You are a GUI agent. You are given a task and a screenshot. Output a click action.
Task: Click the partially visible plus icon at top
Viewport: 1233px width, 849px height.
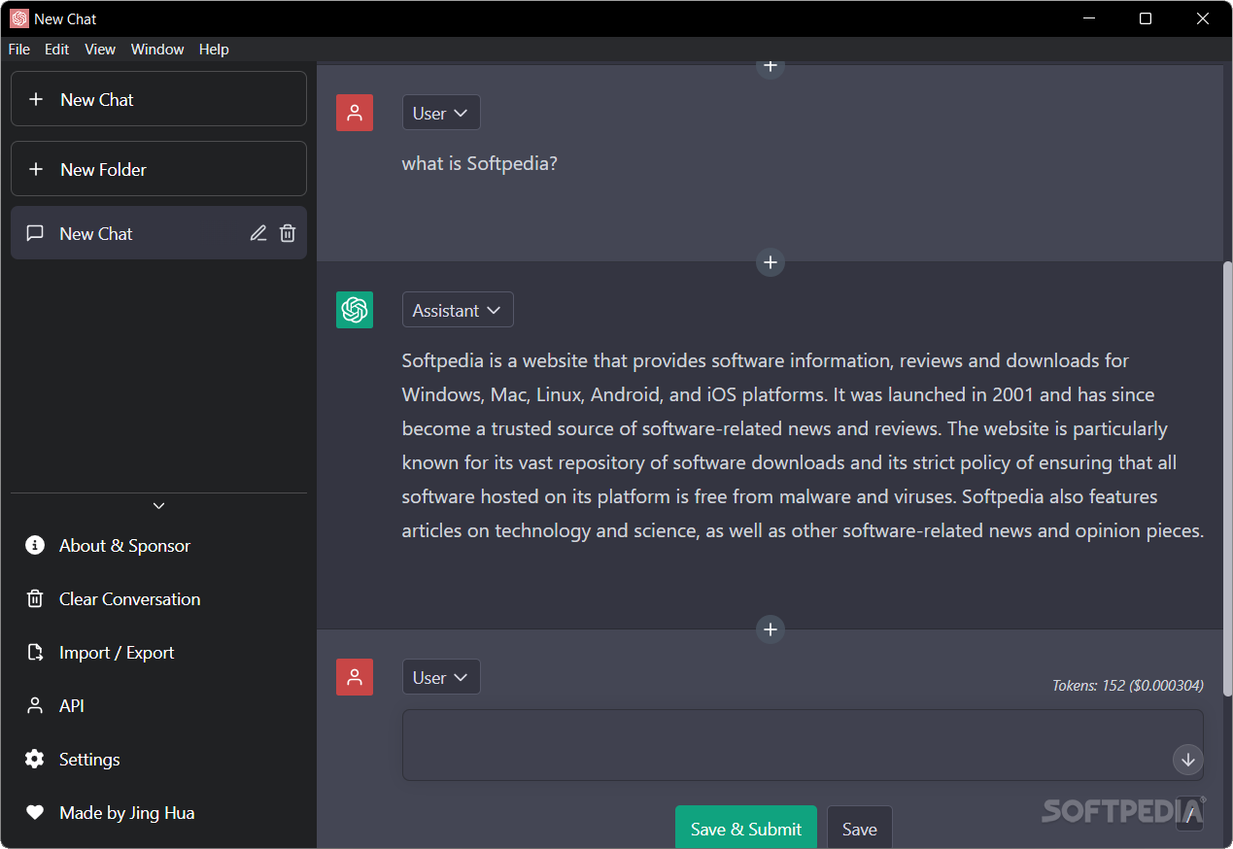coord(771,68)
